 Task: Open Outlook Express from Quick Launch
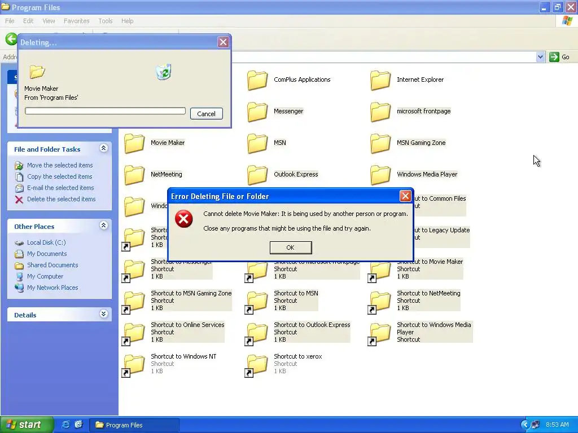click(78, 425)
